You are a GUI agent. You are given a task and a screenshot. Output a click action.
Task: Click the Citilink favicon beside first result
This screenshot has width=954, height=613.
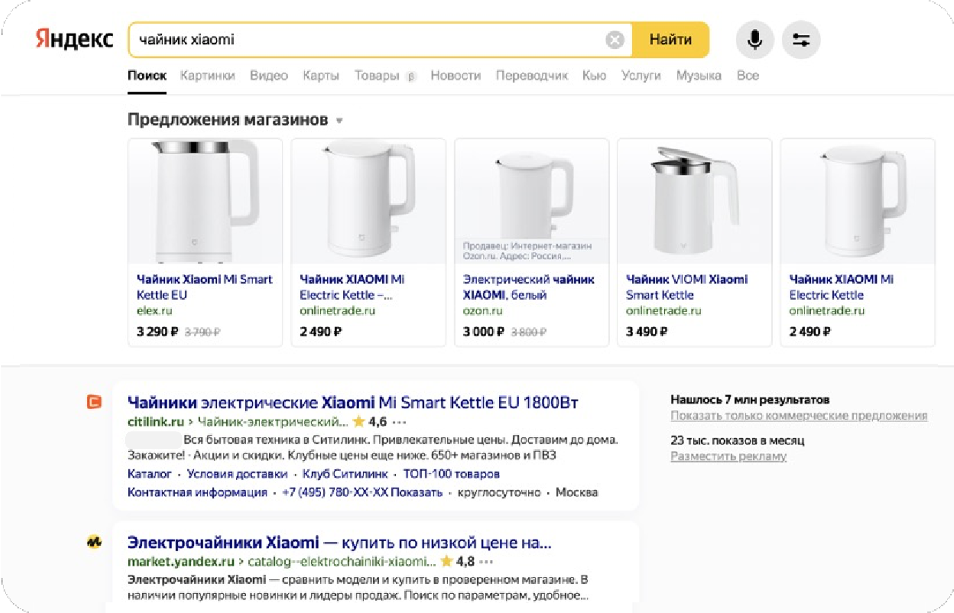pyautogui.click(x=94, y=402)
